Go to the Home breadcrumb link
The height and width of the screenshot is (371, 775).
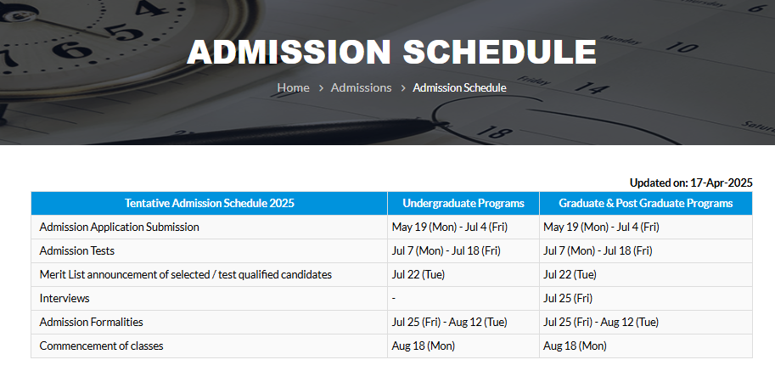tap(293, 88)
